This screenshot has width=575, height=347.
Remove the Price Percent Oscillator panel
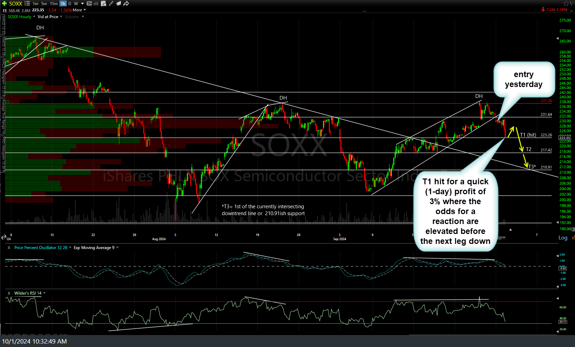[x=9, y=248]
